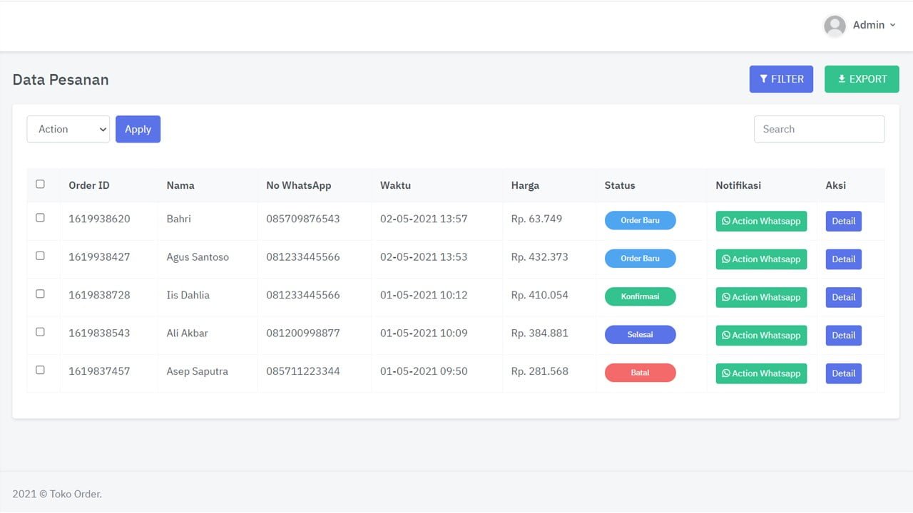Click the download icon on the Export button
This screenshot has height=513, width=913.
pos(842,79)
